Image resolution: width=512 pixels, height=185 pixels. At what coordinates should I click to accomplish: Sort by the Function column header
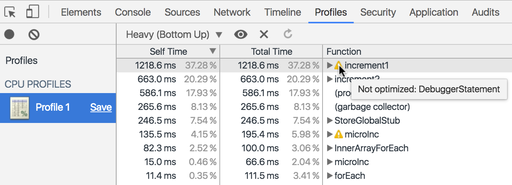coord(418,51)
